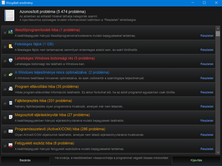Toggle the Windows teljesítménye checkbox
The width and height of the screenshot is (222, 166).
pyautogui.click(x=5, y=75)
